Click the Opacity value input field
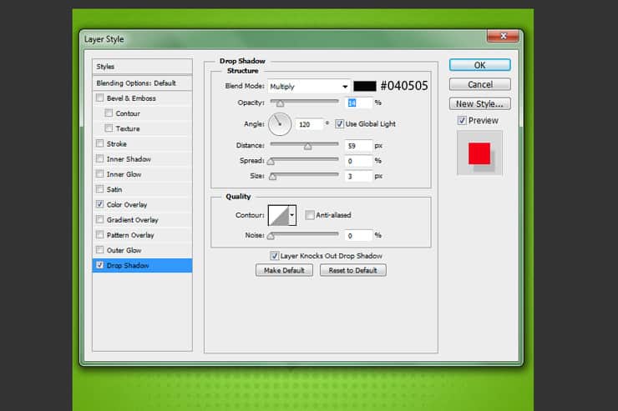This screenshot has height=411, width=618. point(358,103)
